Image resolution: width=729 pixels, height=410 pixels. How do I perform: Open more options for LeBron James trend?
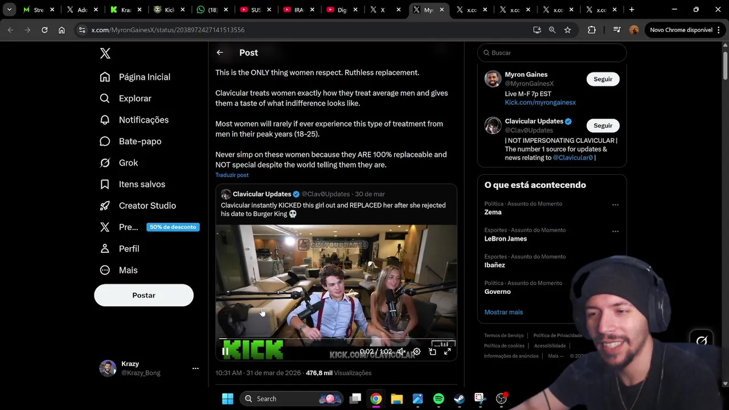pyautogui.click(x=615, y=231)
